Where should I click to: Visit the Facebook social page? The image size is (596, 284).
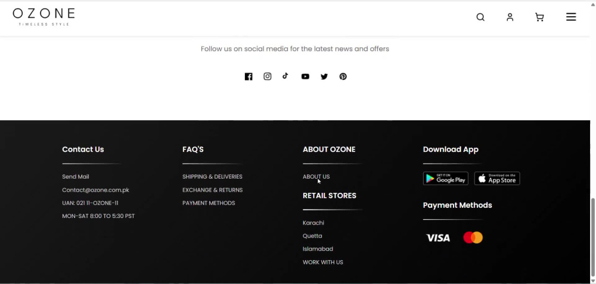pyautogui.click(x=248, y=77)
